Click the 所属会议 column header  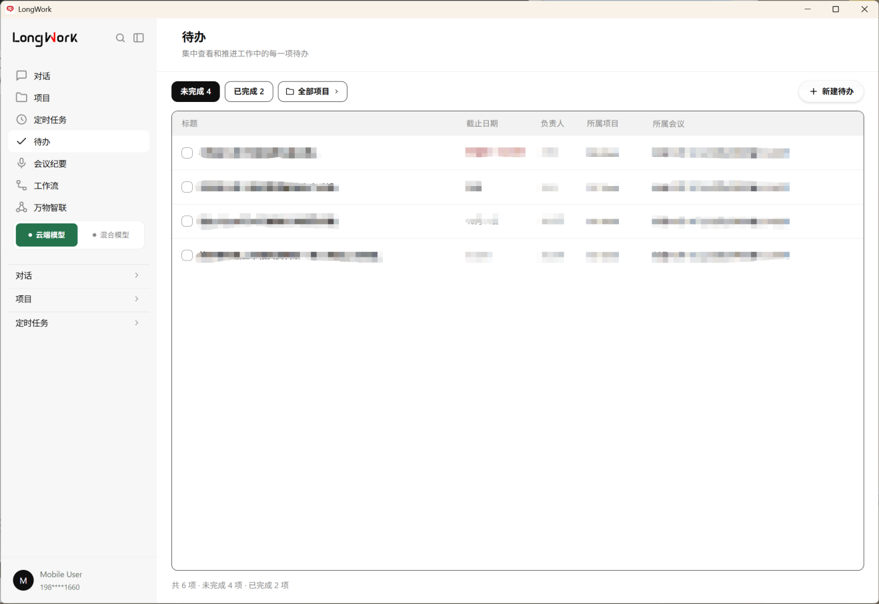pos(668,123)
